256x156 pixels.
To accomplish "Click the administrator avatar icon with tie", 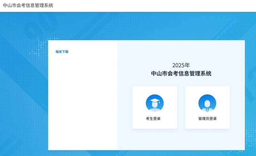I will pos(207,103).
